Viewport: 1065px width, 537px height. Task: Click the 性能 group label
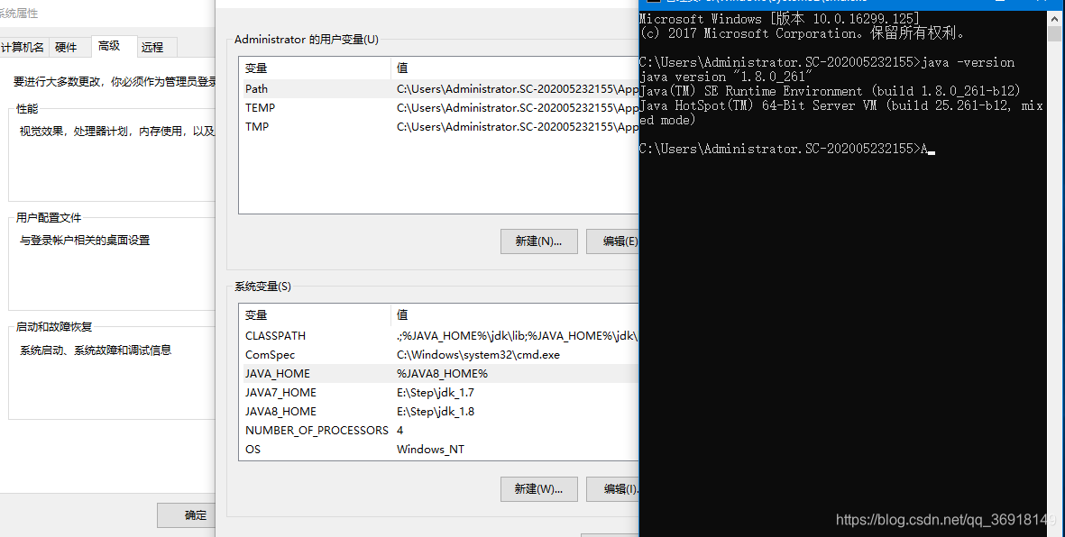[27, 109]
